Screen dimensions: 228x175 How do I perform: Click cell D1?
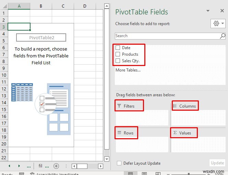(x=85, y=13)
